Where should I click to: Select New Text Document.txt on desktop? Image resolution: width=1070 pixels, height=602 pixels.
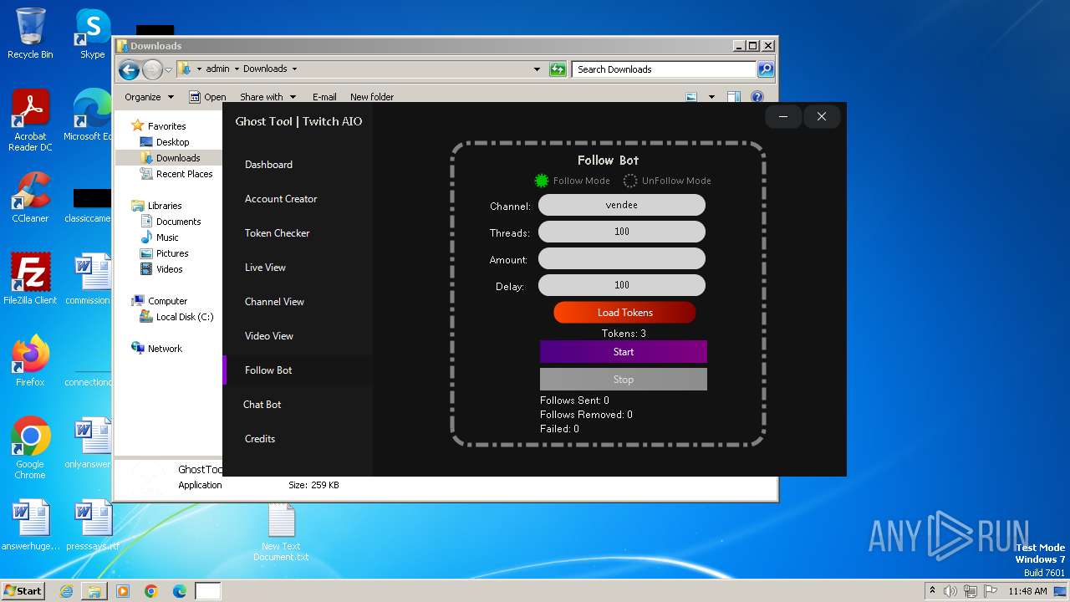pos(281,532)
